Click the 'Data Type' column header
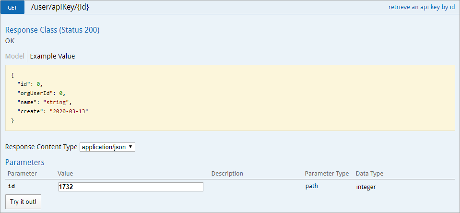Viewport: 460px width, 213px height. (369, 173)
